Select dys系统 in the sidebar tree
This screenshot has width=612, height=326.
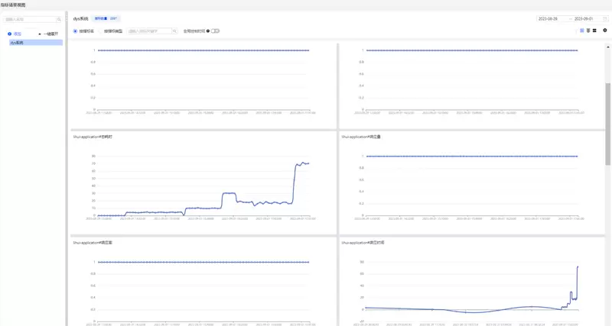tap(17, 43)
